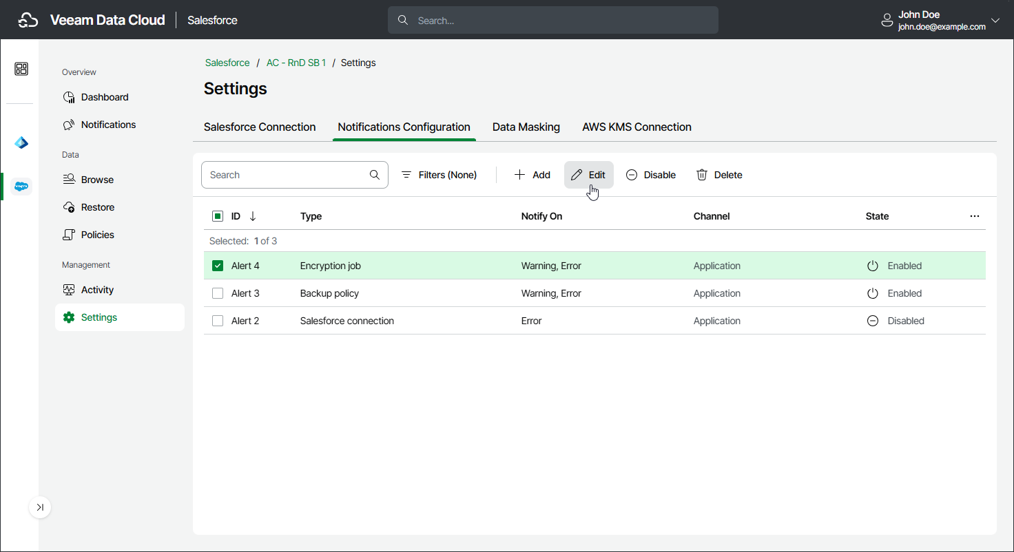Click Alert 3 power state icon

pos(873,293)
